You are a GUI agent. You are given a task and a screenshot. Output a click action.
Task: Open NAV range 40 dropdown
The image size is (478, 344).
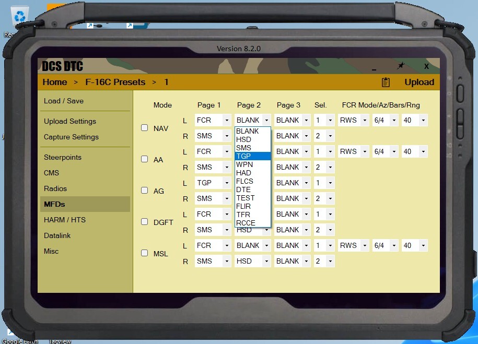tap(415, 120)
